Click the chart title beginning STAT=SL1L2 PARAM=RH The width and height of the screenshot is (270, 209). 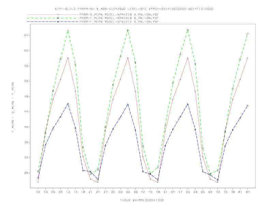click(134, 9)
